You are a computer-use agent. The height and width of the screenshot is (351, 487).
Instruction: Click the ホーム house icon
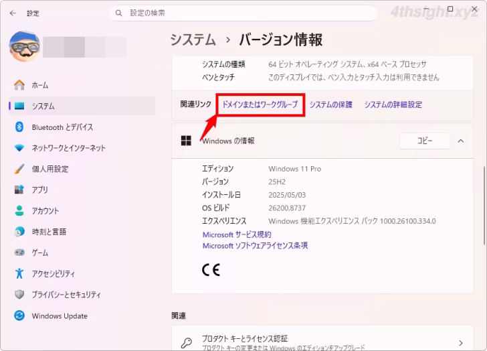tap(19, 85)
